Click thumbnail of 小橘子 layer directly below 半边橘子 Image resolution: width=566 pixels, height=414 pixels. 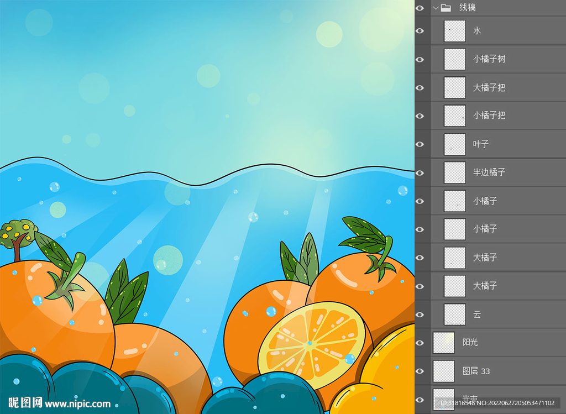pos(455,201)
